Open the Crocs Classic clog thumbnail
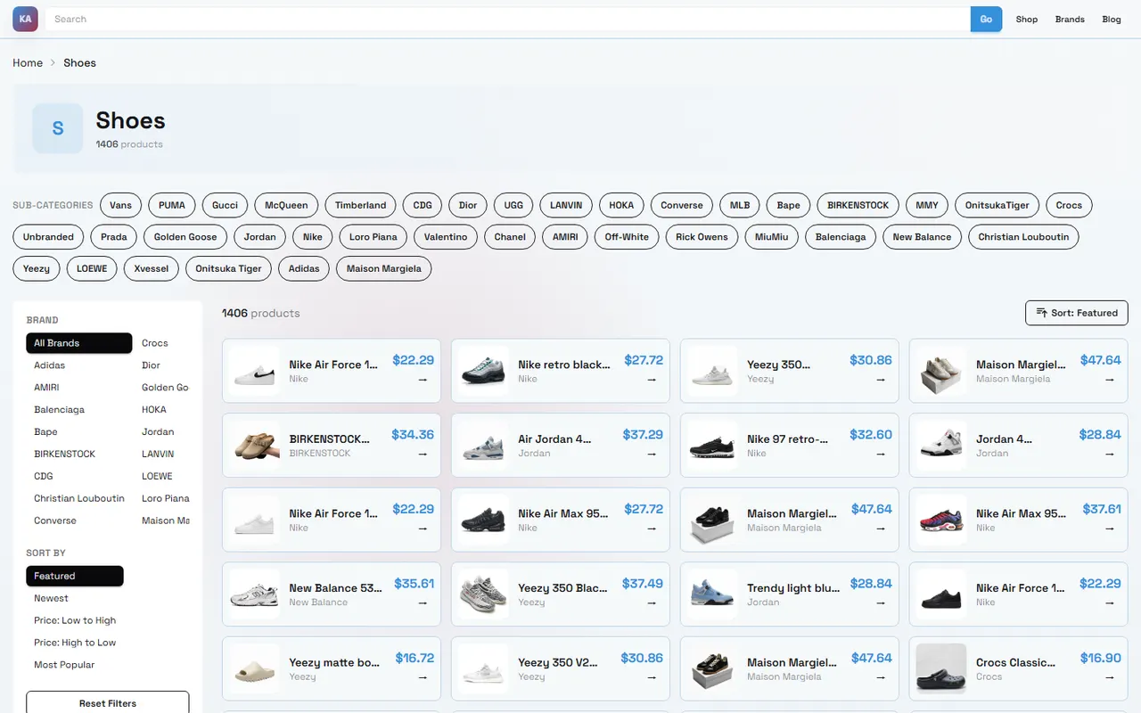 pyautogui.click(x=941, y=668)
